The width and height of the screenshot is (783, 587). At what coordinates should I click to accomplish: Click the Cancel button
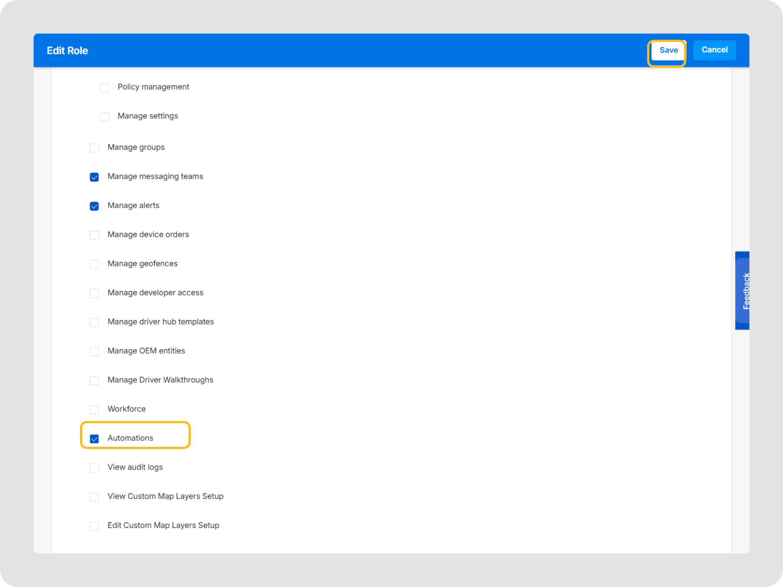[714, 50]
